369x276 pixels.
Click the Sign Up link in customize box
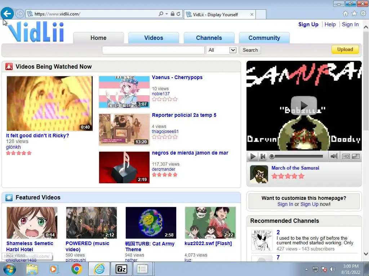309,204
